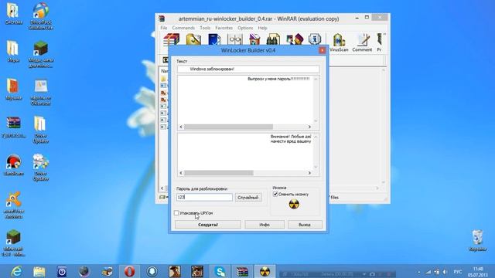Click the 'Инфо' button
This screenshot has height=278, width=495.
click(265, 225)
